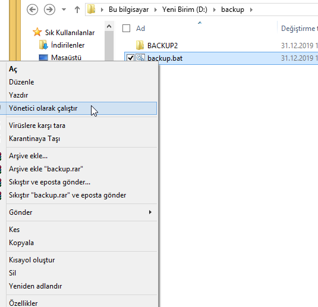
Task: Expand the chevron after Yeni Birim (D:)
Action: [215, 10]
